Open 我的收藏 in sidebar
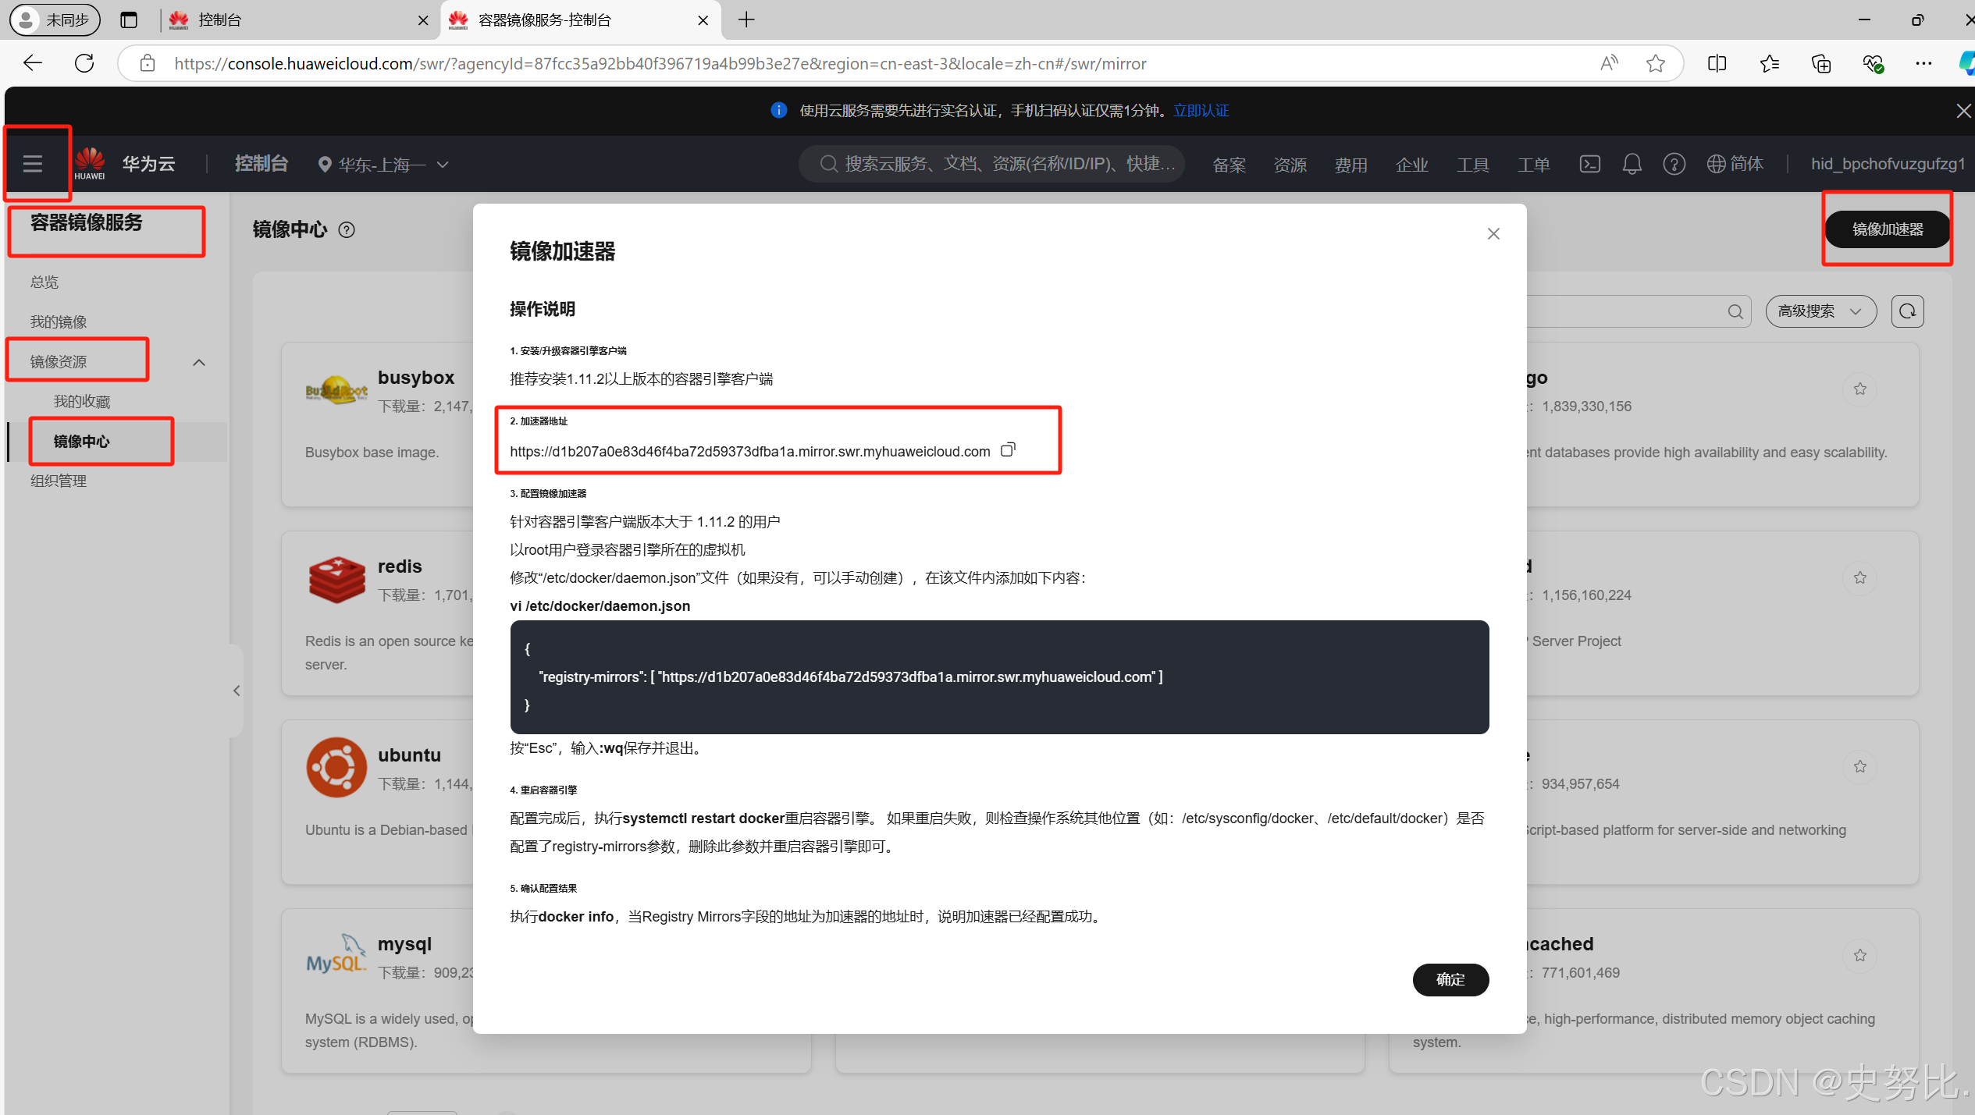The height and width of the screenshot is (1115, 1975). [x=82, y=401]
